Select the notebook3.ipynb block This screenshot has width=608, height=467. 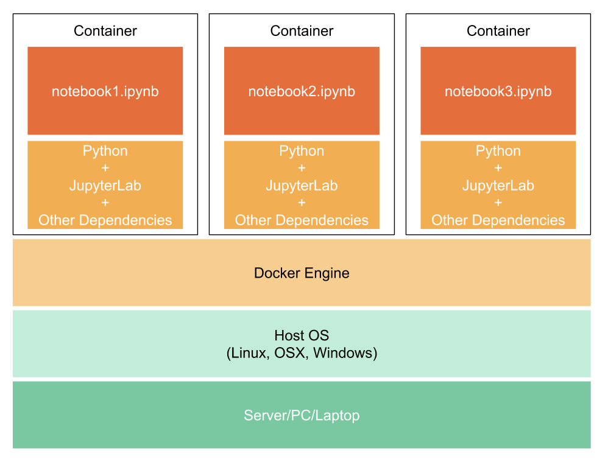click(498, 90)
